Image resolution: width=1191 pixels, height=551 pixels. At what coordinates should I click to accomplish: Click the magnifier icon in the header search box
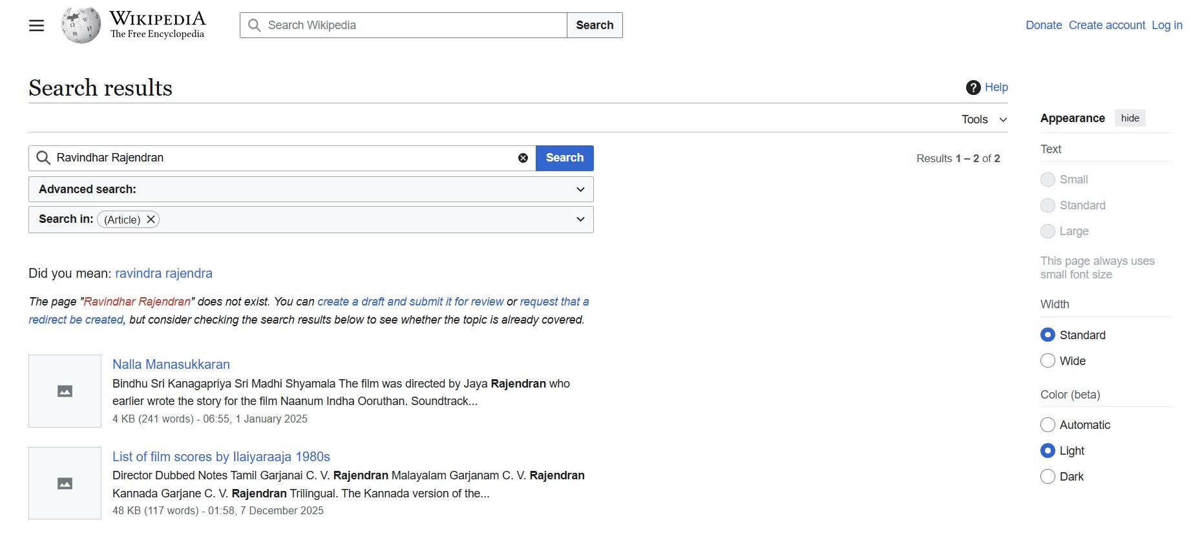(255, 25)
